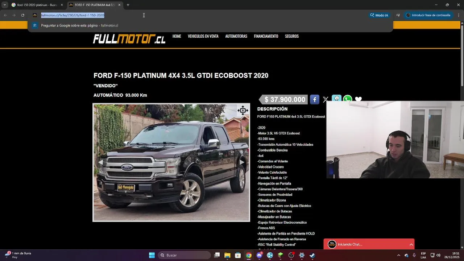This screenshot has height=261, width=464.
Task: Click -Transmisión Automática 10 Velocidades line
Action: [x=285, y=145]
